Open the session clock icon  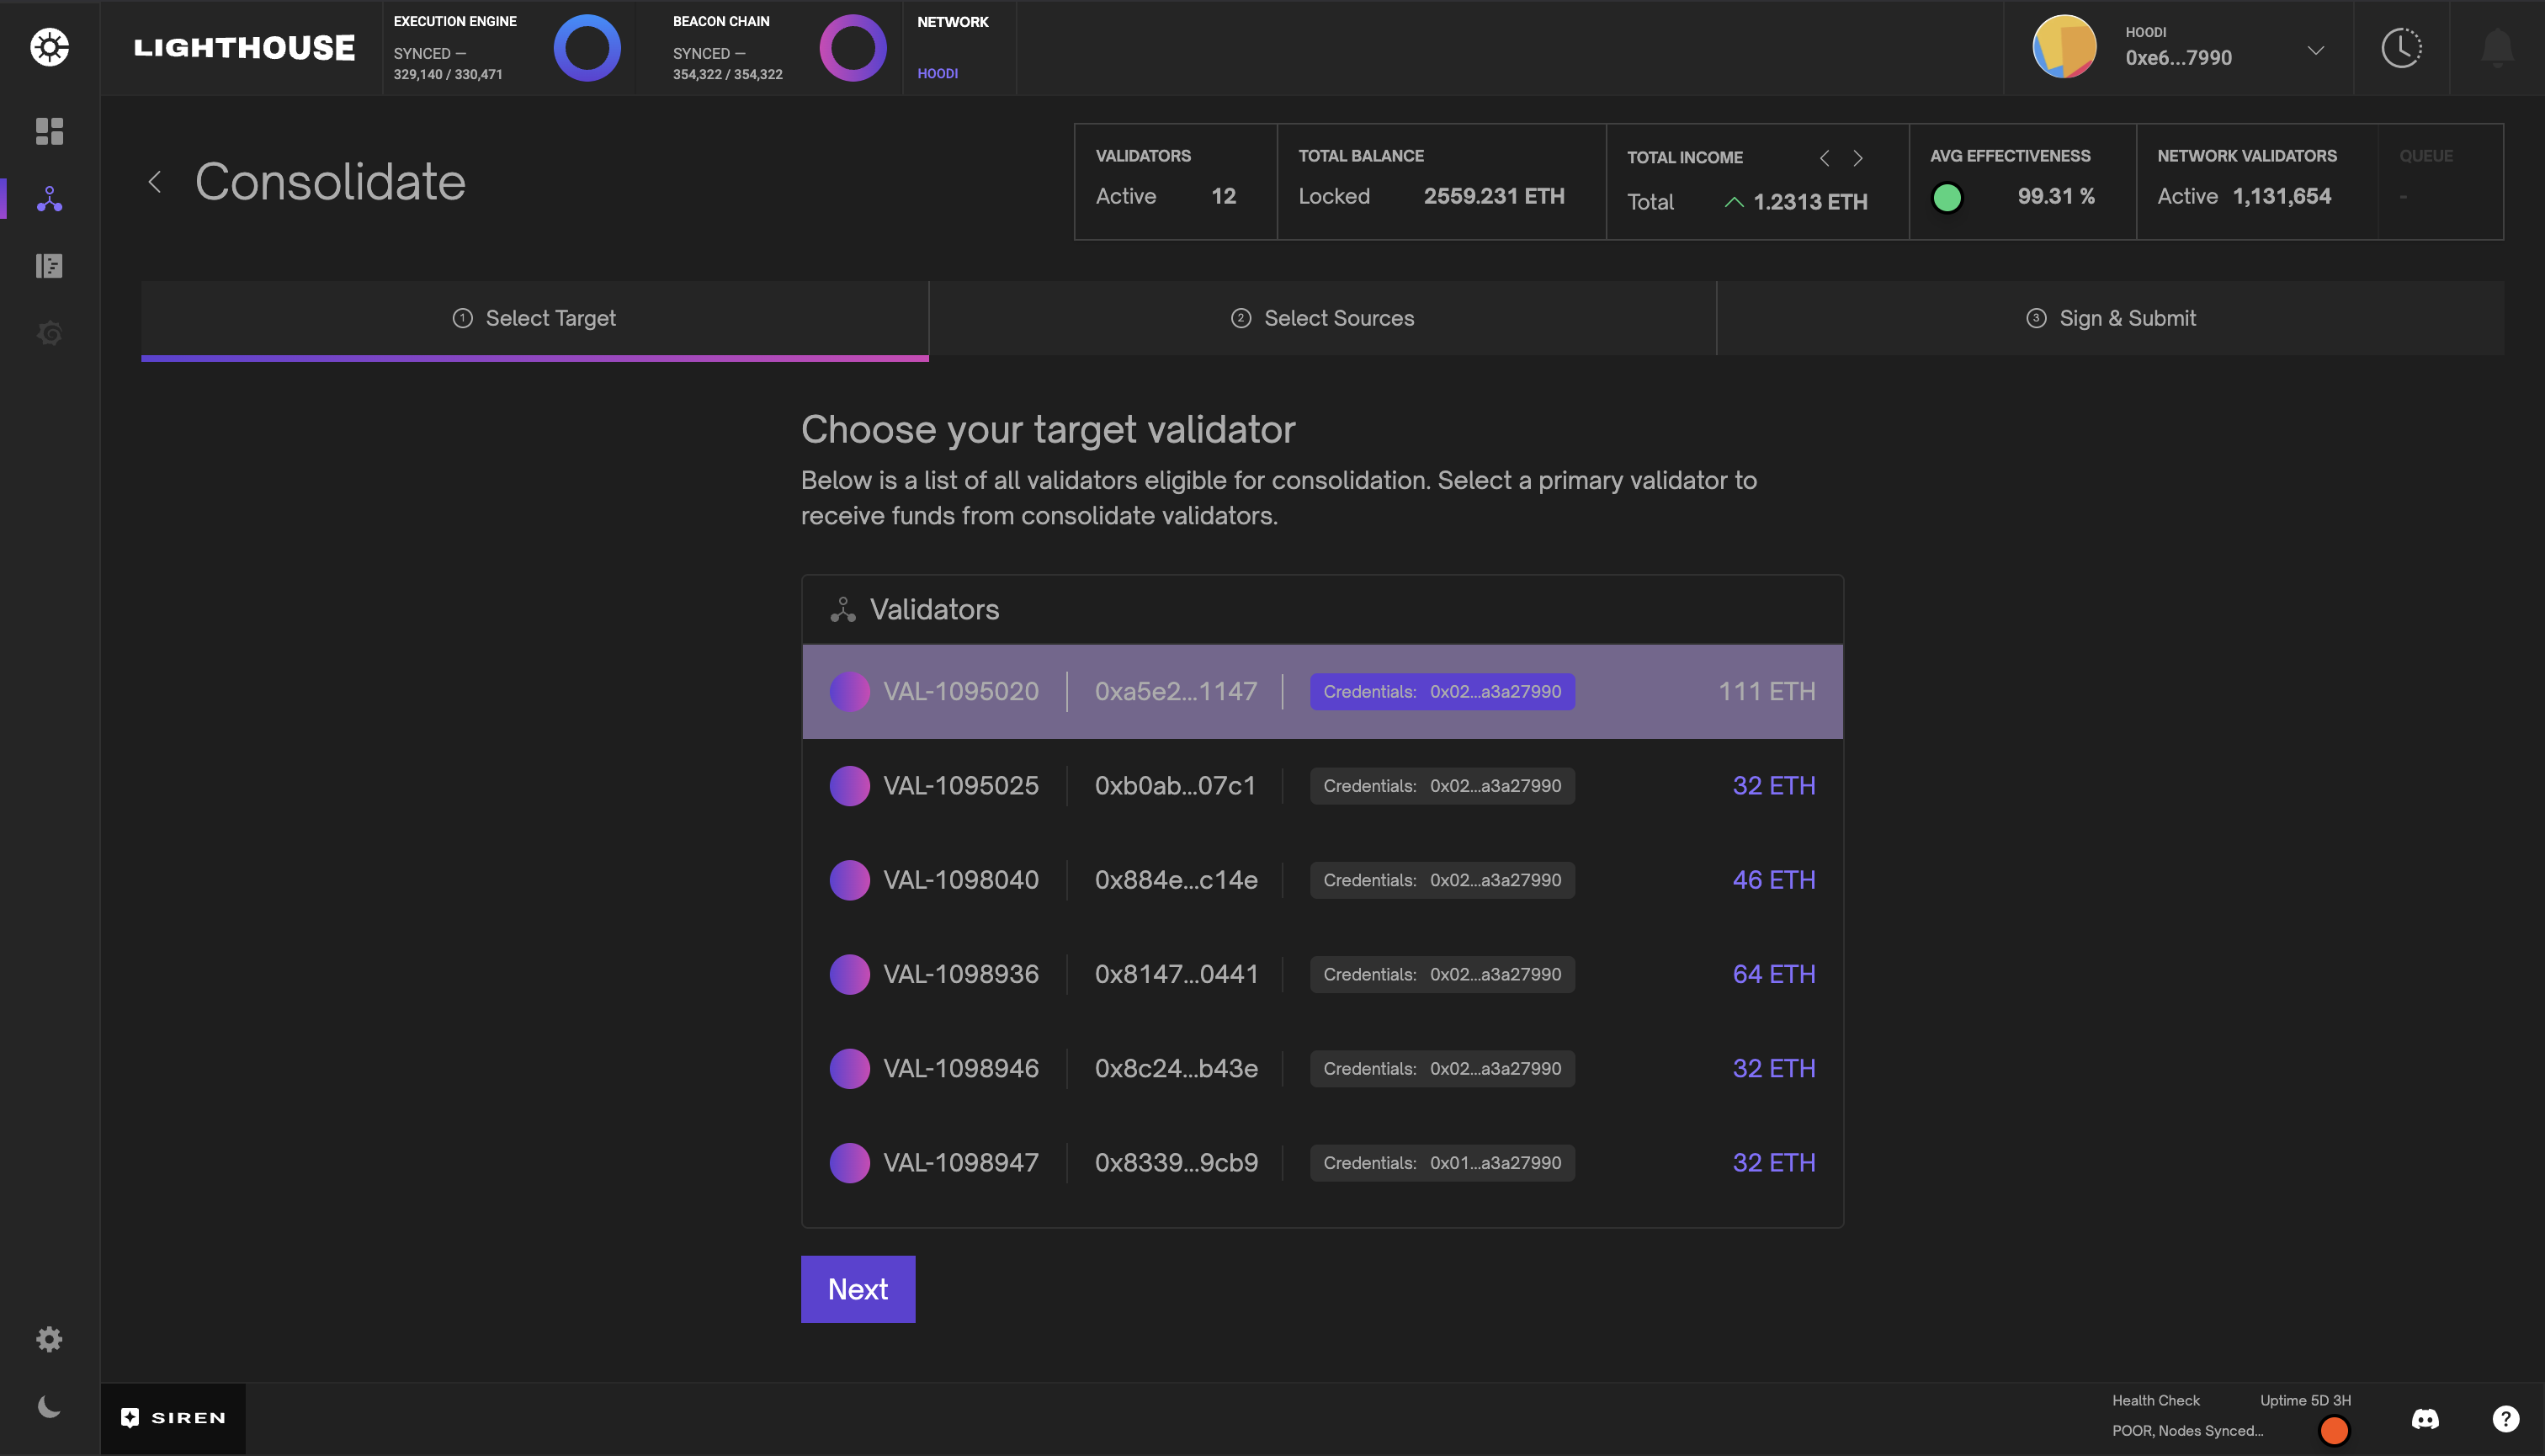[2401, 47]
